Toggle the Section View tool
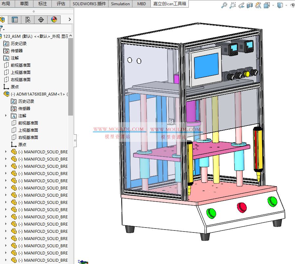 point(250,6)
